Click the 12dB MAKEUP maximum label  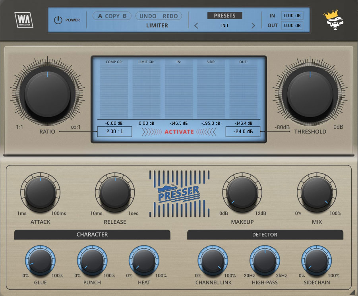[x=261, y=213]
